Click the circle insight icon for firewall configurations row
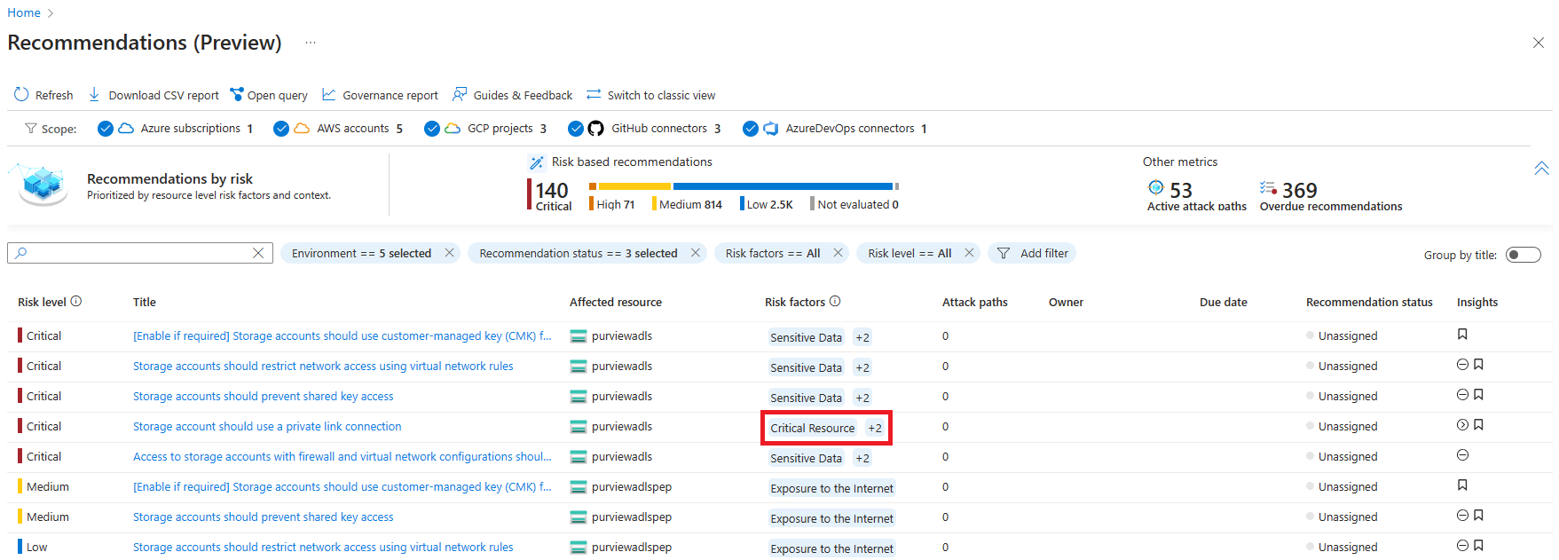 click(1462, 455)
